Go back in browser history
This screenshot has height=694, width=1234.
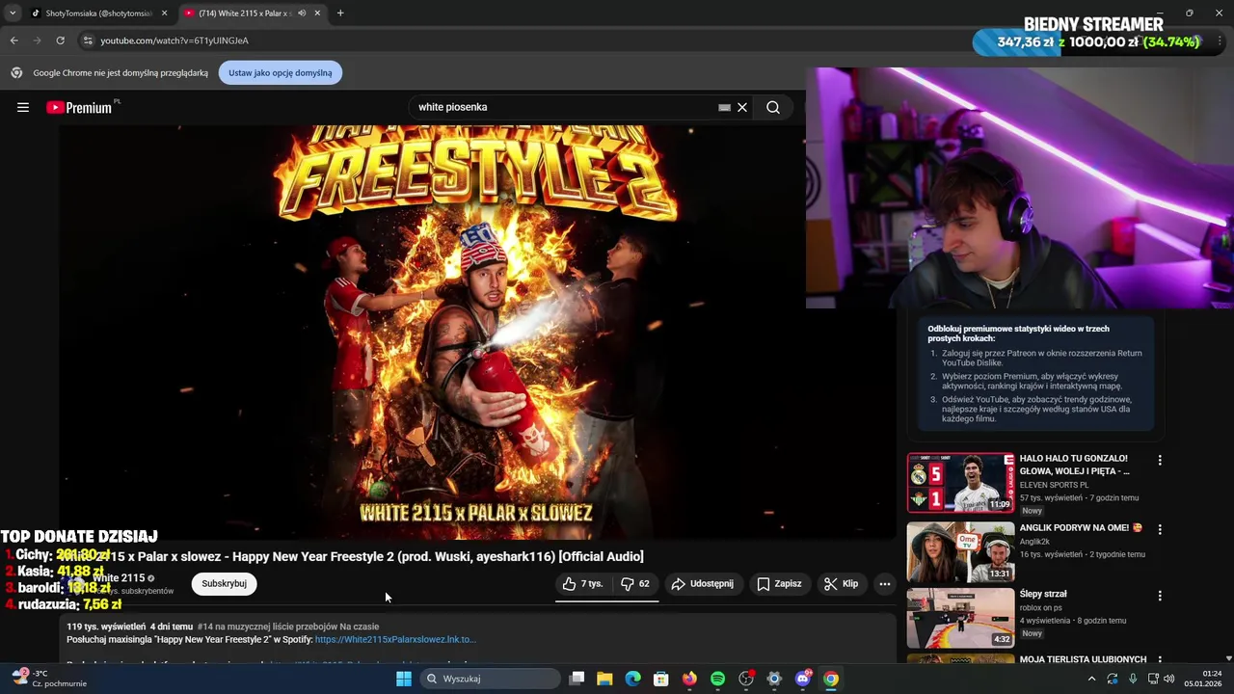click(14, 40)
